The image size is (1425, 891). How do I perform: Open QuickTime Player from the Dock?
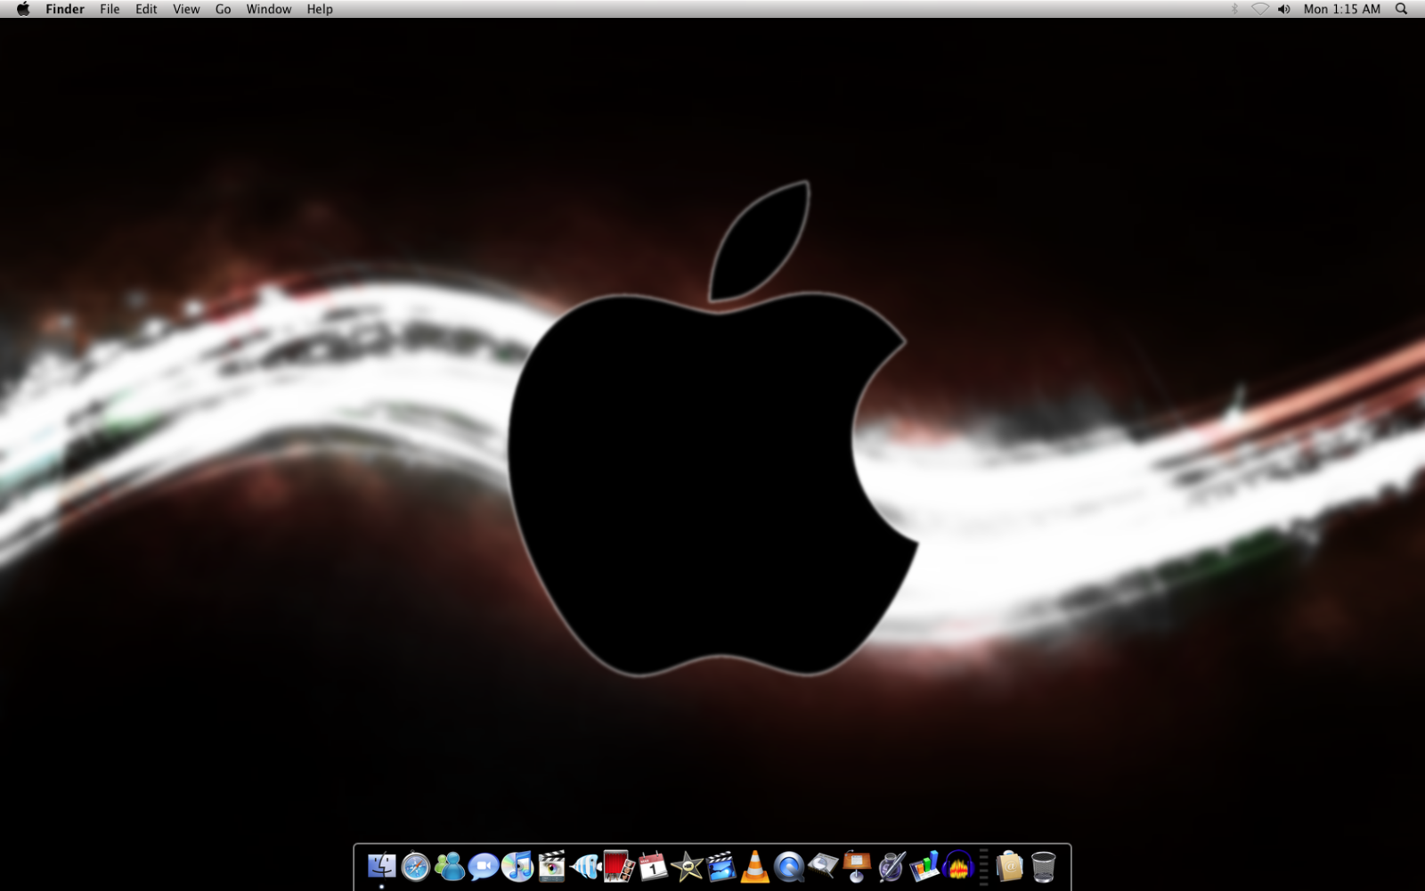(788, 866)
